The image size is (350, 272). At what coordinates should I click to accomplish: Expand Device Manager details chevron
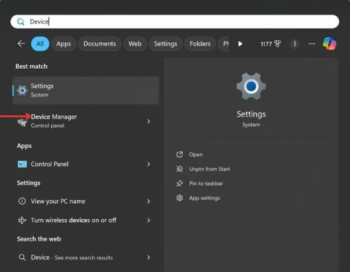coord(149,122)
